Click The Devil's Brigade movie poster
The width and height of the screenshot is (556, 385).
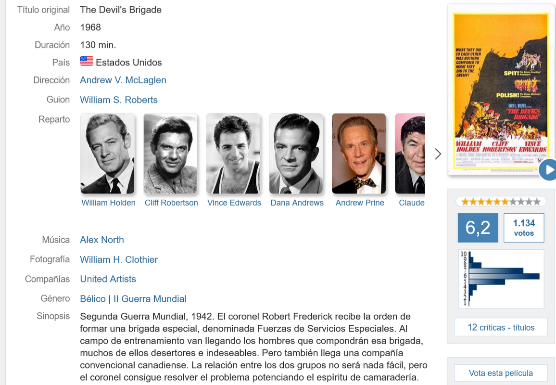(x=501, y=91)
